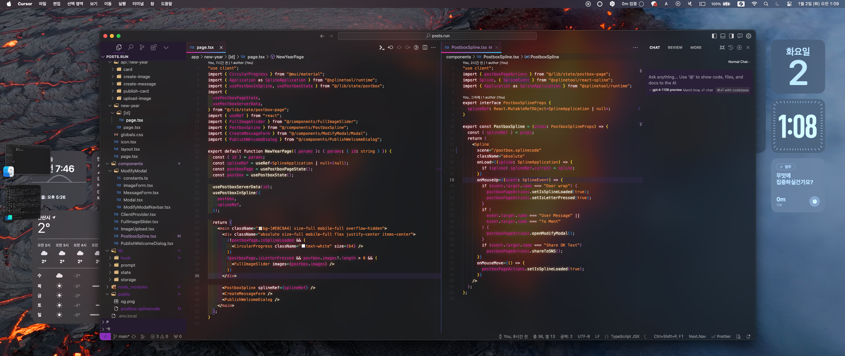This screenshot has width=845, height=356.
Task: Click UTF-8 encoding in status bar
Action: pos(584,337)
